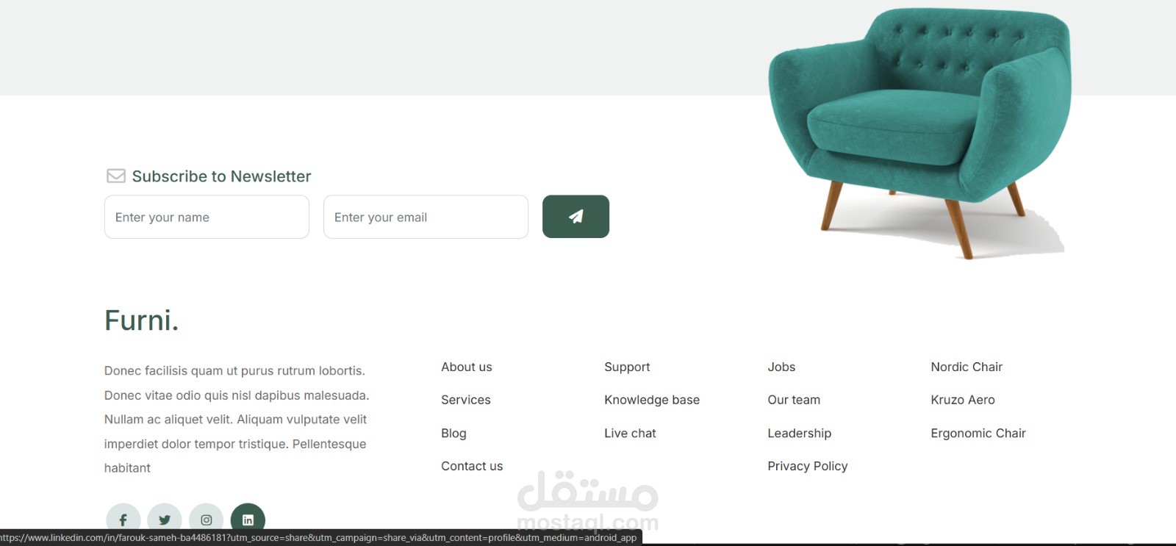
Task: Open the Ergonomic Chair link
Action: (978, 434)
